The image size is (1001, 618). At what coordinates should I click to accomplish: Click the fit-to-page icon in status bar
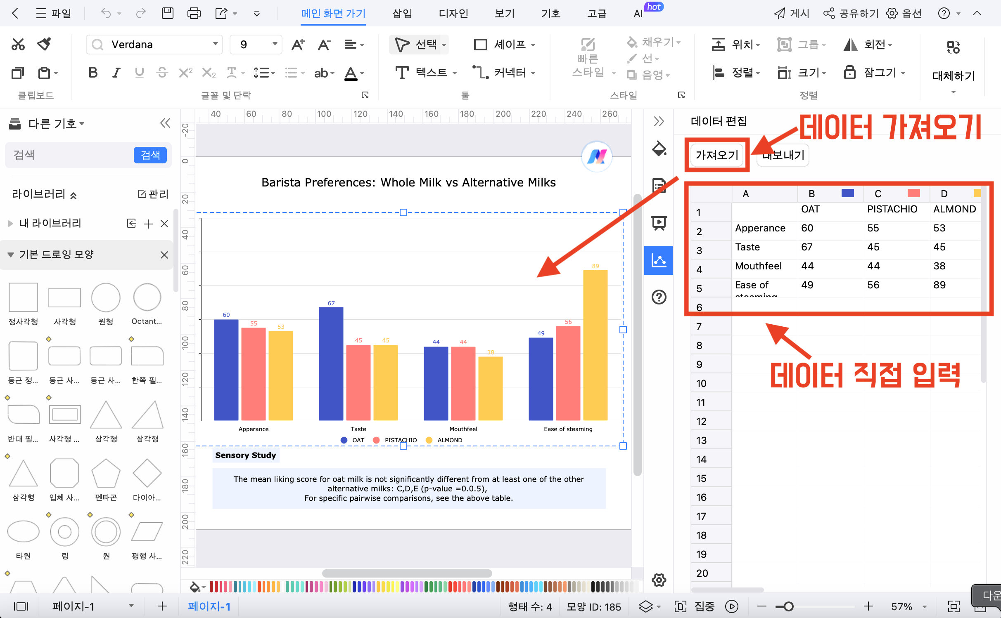954,606
